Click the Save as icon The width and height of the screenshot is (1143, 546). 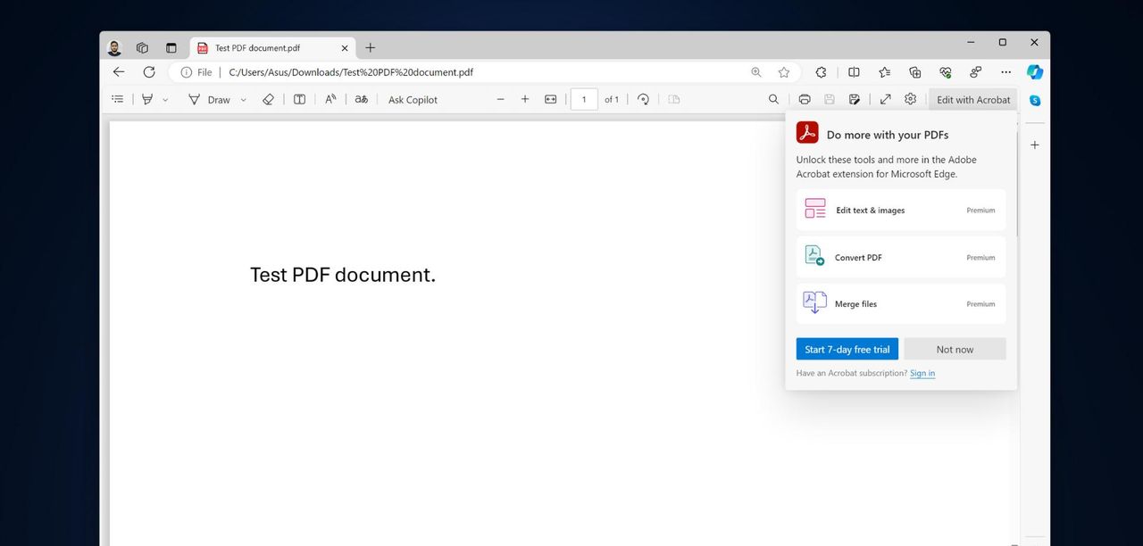tap(855, 99)
